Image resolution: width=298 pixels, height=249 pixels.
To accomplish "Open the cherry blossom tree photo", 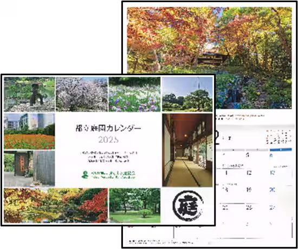I will (82, 94).
